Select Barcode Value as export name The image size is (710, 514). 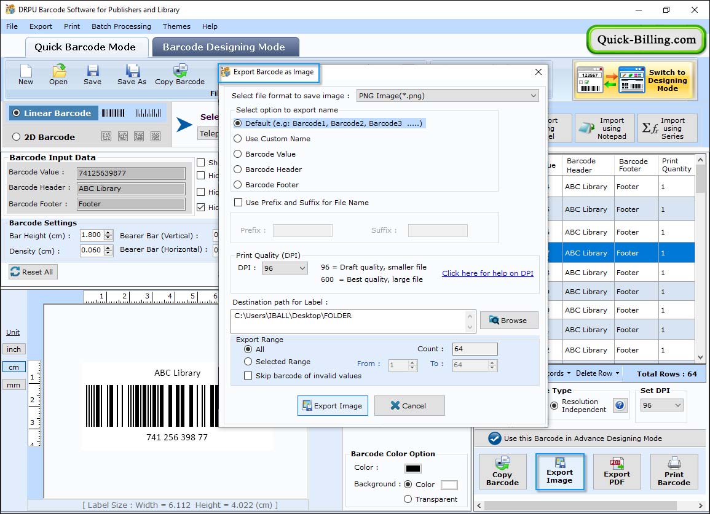(238, 154)
